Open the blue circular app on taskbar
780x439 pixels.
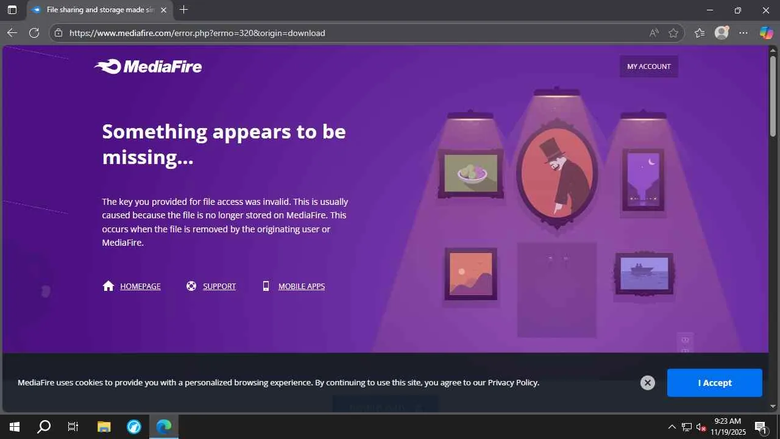(x=134, y=427)
